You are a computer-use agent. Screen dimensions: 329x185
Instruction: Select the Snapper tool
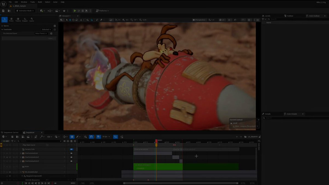[x=25, y=20]
